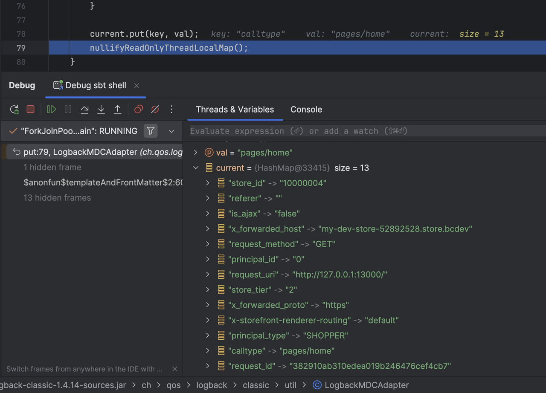Click the Pause program icon
Image resolution: width=546 pixels, height=393 pixels.
(68, 110)
